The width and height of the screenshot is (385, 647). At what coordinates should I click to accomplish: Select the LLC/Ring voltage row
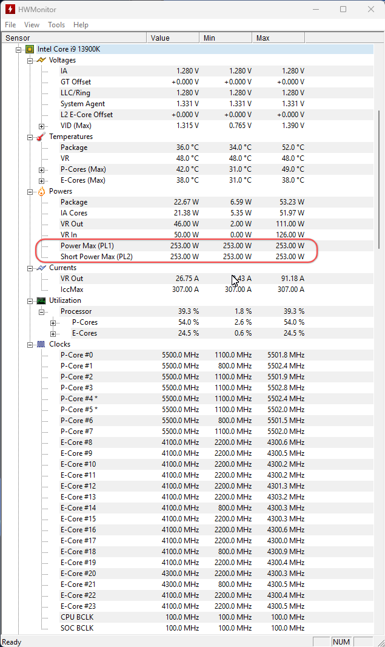click(216, 93)
